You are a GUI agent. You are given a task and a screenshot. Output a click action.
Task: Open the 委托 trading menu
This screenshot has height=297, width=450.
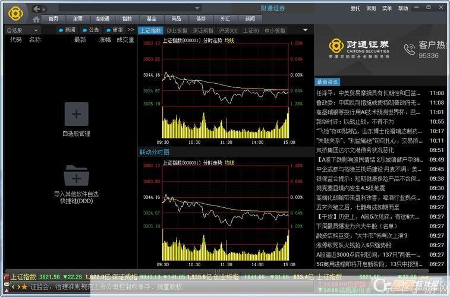click(x=355, y=8)
